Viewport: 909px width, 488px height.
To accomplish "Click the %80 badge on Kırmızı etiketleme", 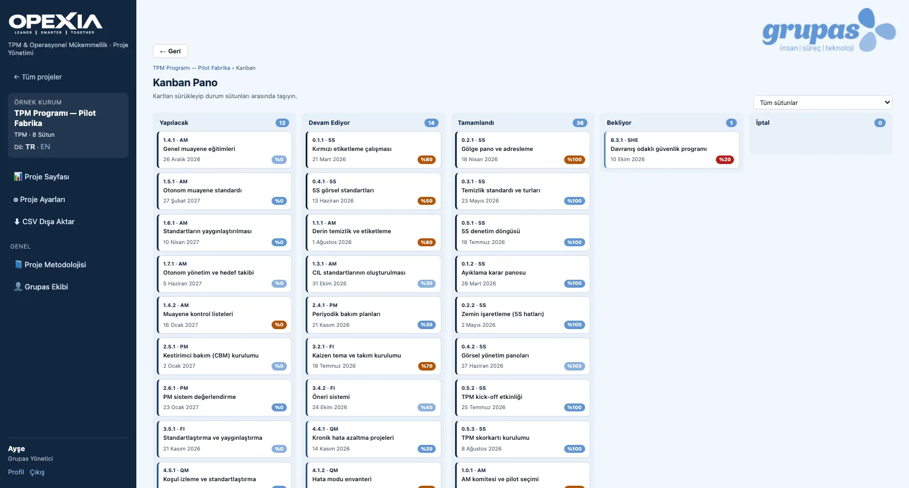I will [427, 160].
